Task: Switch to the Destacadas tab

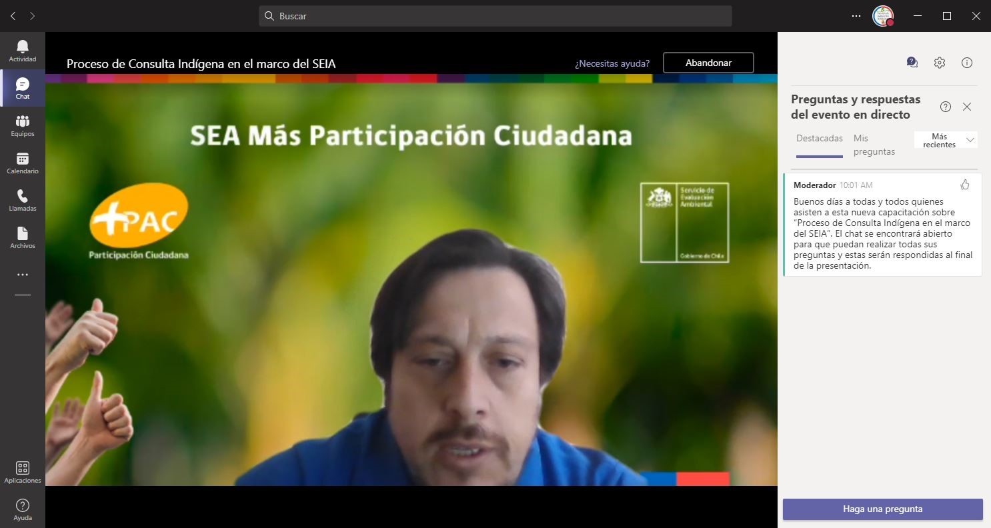Action: [819, 139]
